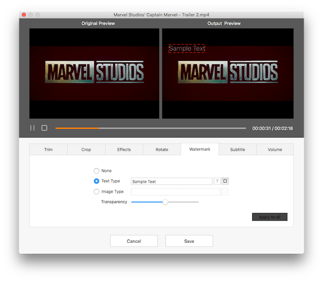Screen dimensions: 323x281
Task: Stop the video with the square button
Action: coord(44,128)
